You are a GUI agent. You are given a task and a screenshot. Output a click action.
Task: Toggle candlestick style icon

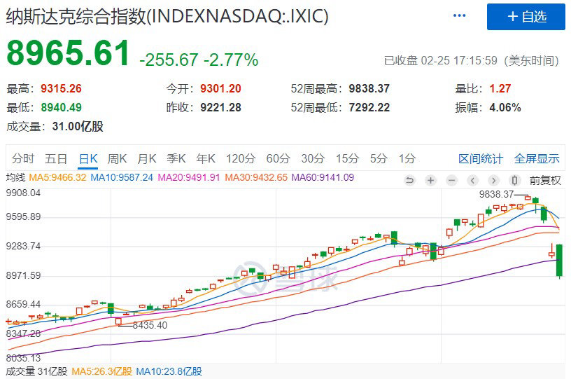(514, 180)
